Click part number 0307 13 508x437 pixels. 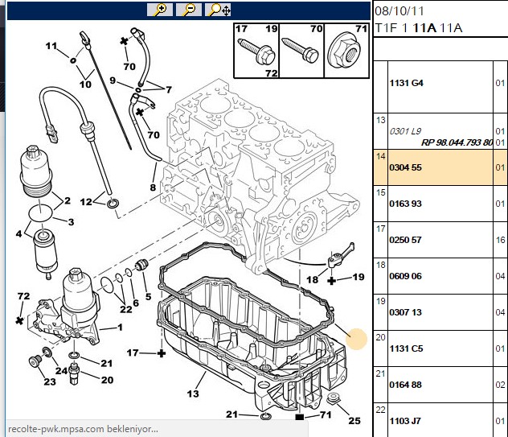point(405,312)
